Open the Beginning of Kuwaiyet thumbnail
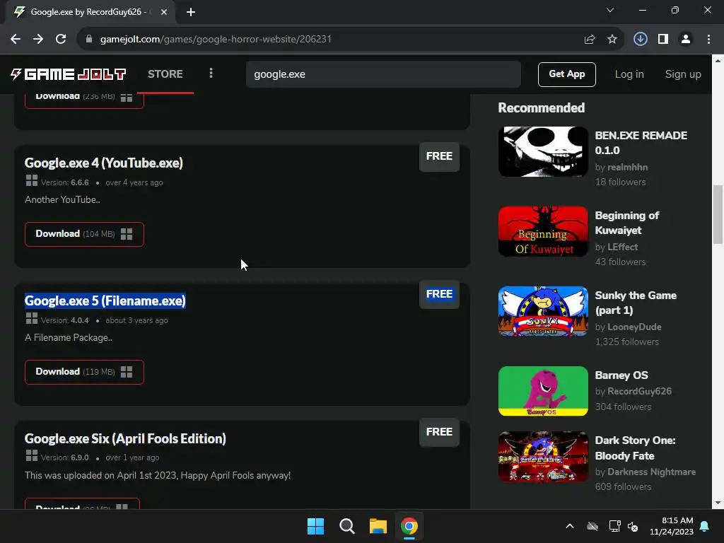The image size is (724, 543). tap(543, 231)
